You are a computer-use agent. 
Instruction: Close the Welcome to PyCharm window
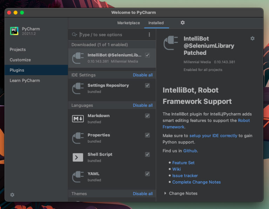coord(9,13)
